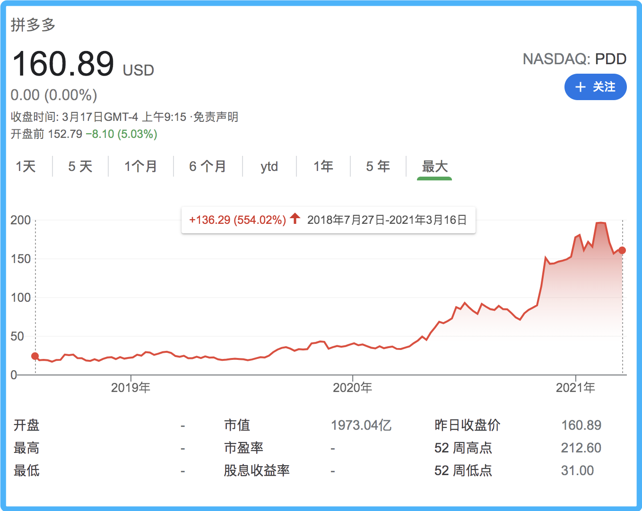Select the starting data point on the chart

pyautogui.click(x=35, y=356)
